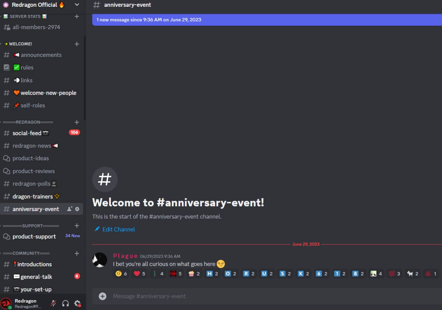Add channel to WELCOME! category
This screenshot has height=310, width=442.
(x=77, y=44)
